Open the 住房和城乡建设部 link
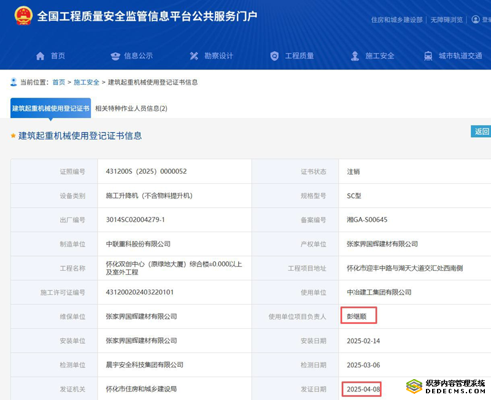The width and height of the screenshot is (491, 400). coord(396,20)
